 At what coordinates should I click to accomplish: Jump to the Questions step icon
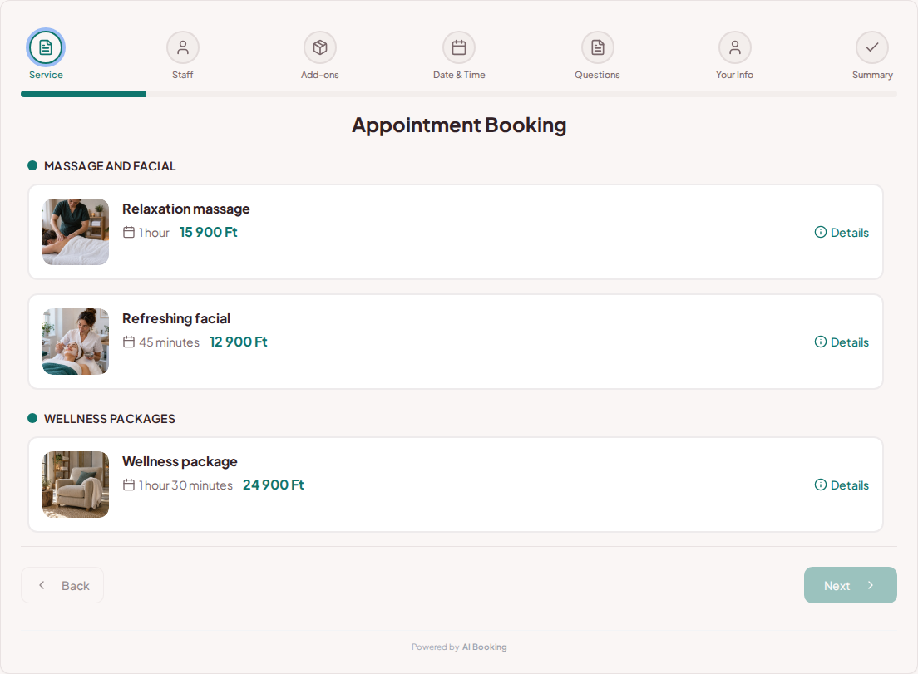coord(597,47)
